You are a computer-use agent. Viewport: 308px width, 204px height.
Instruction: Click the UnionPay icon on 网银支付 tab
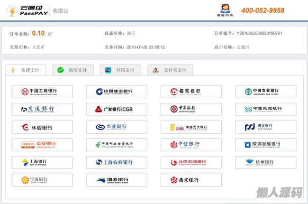108,70
